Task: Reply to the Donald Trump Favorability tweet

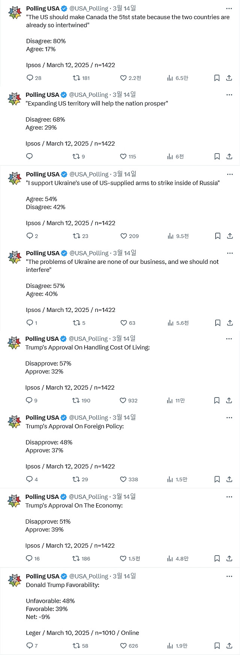Action: pos(30,646)
